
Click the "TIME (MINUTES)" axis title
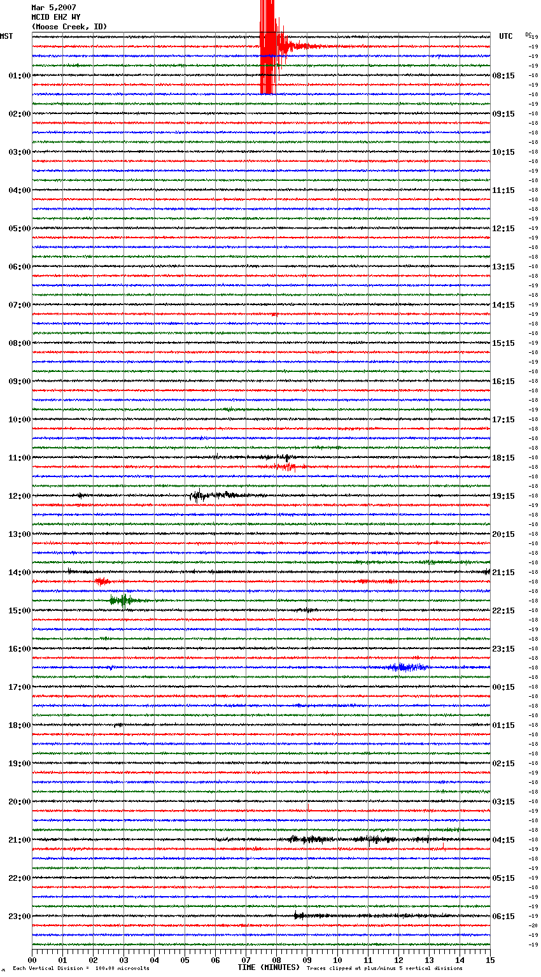(269, 967)
